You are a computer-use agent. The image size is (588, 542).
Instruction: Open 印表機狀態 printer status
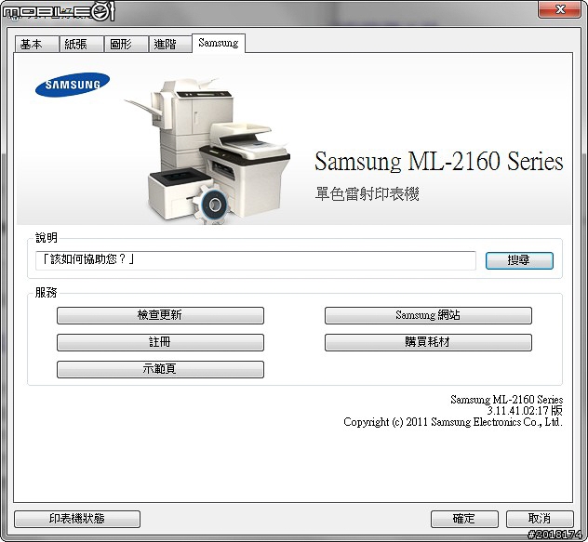77,519
